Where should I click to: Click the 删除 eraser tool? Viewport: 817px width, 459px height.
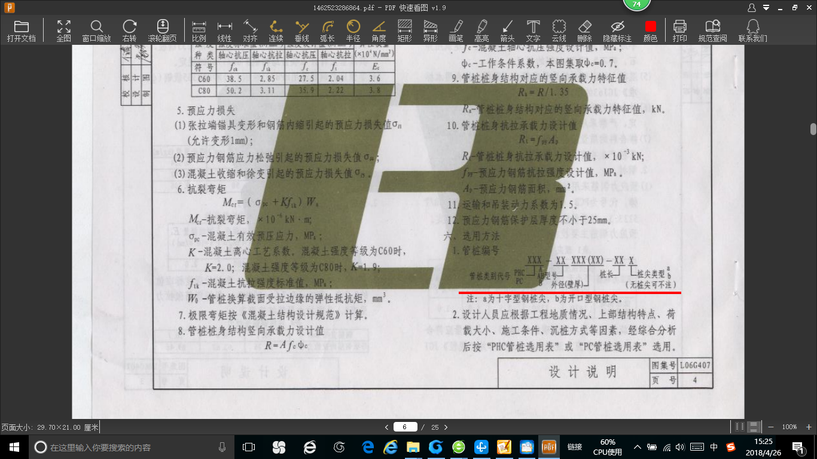tap(584, 30)
